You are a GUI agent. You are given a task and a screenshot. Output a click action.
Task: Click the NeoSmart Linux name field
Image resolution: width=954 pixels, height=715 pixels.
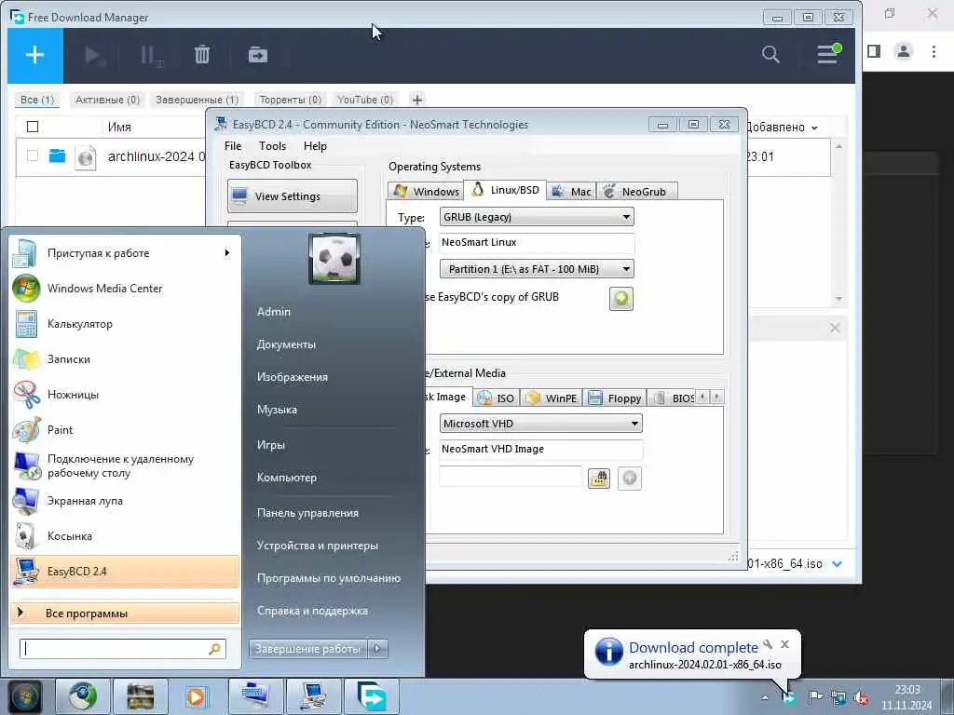(537, 243)
